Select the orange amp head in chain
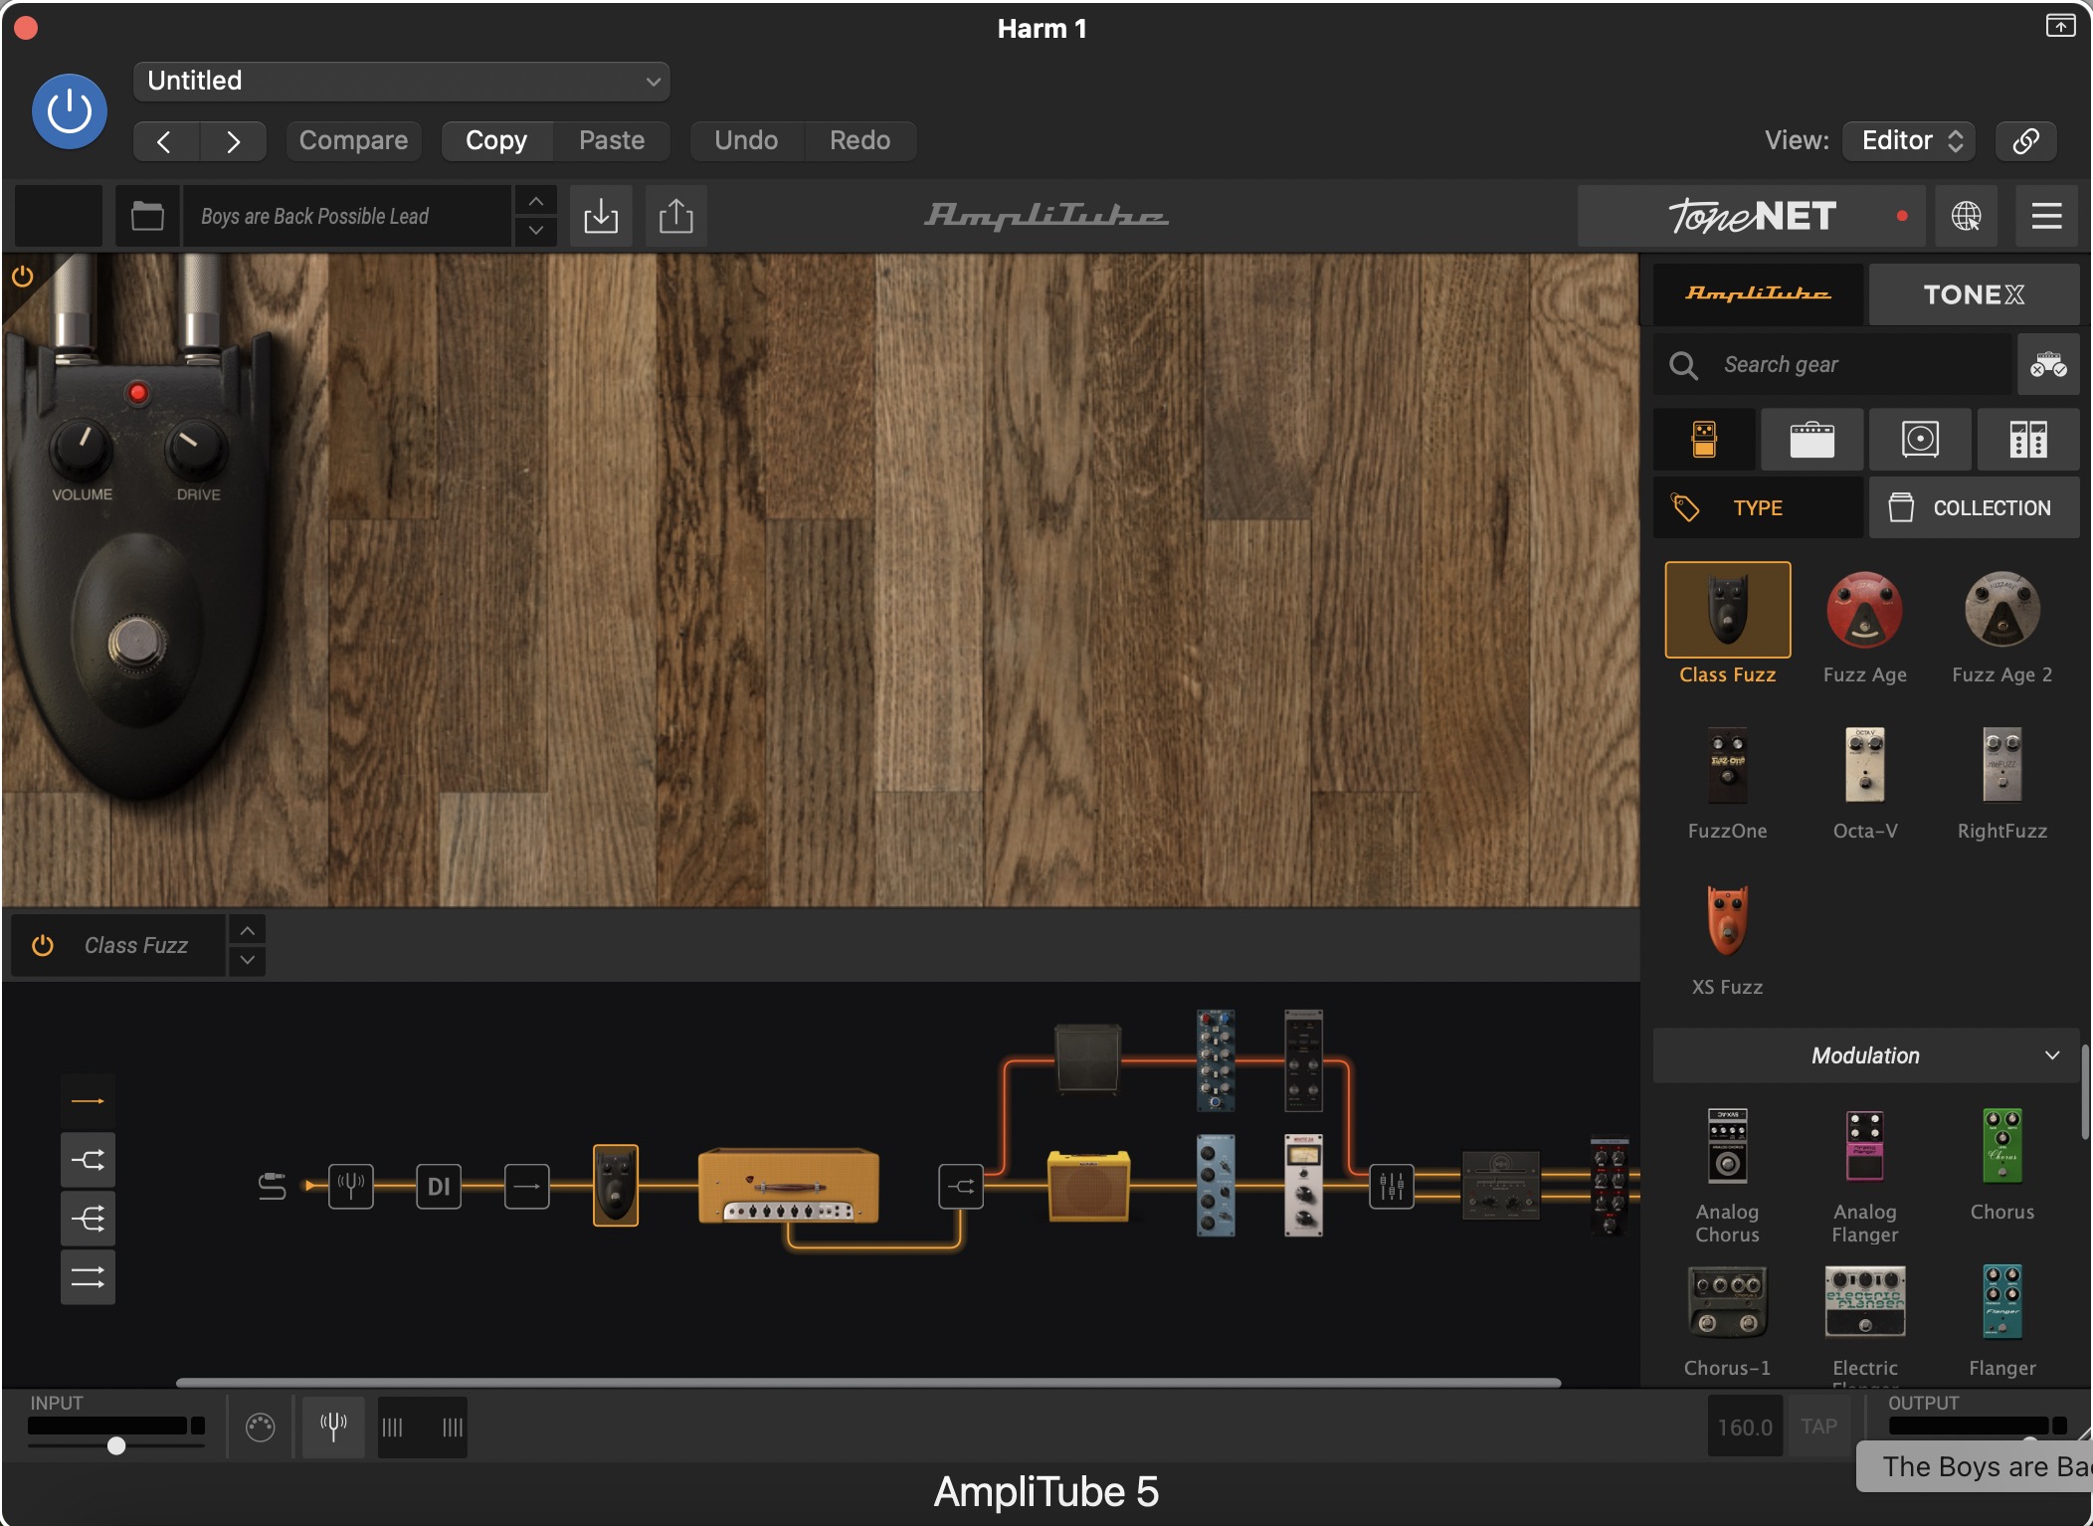 point(789,1185)
